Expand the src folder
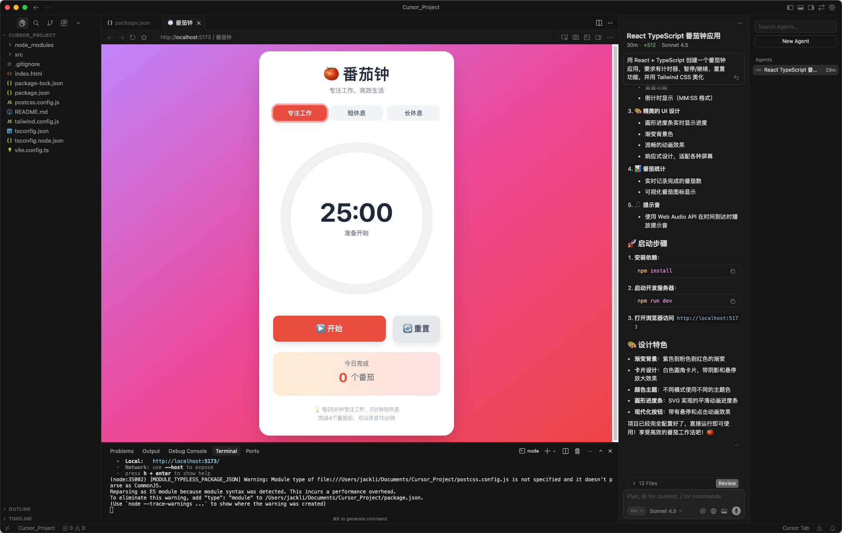This screenshot has width=842, height=533. (19, 55)
